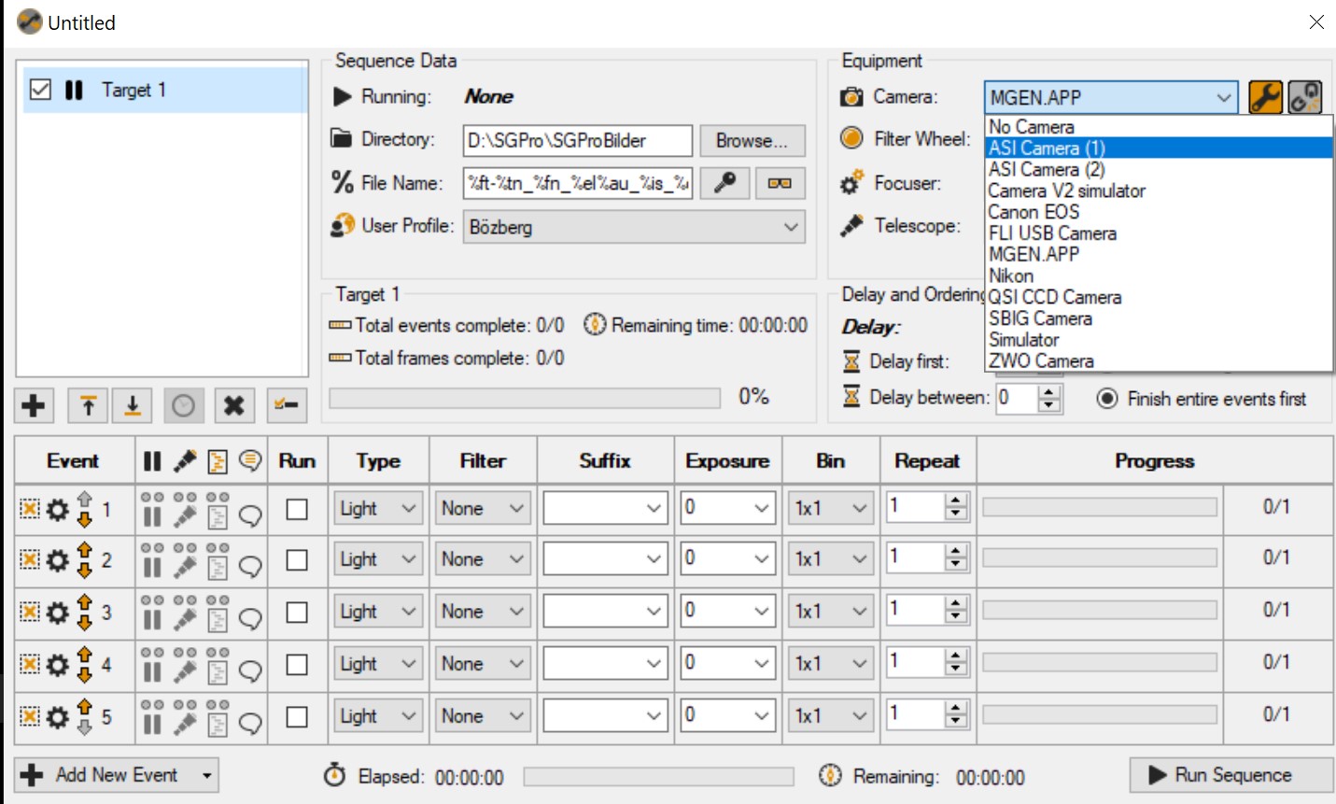Click the glasses preview button beside File Name
Viewport: 1336px width, 804px height.
pos(780,183)
